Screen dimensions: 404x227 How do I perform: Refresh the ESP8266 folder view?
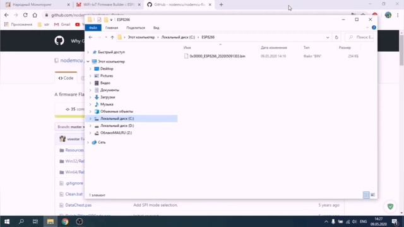click(x=336, y=37)
